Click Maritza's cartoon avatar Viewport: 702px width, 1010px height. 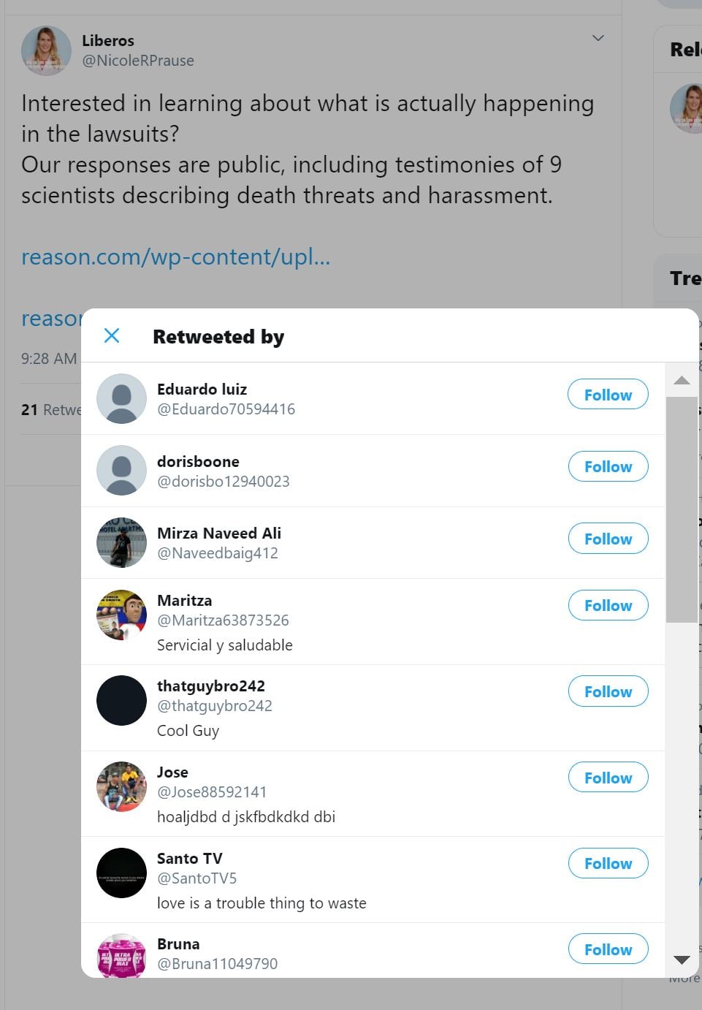click(x=122, y=615)
